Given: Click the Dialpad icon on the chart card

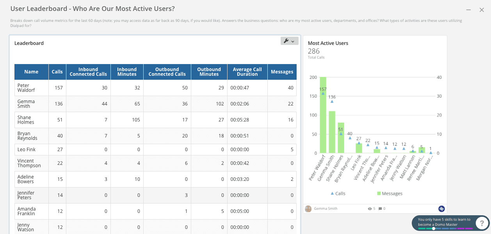Looking at the screenshot, I should pyautogui.click(x=441, y=209).
